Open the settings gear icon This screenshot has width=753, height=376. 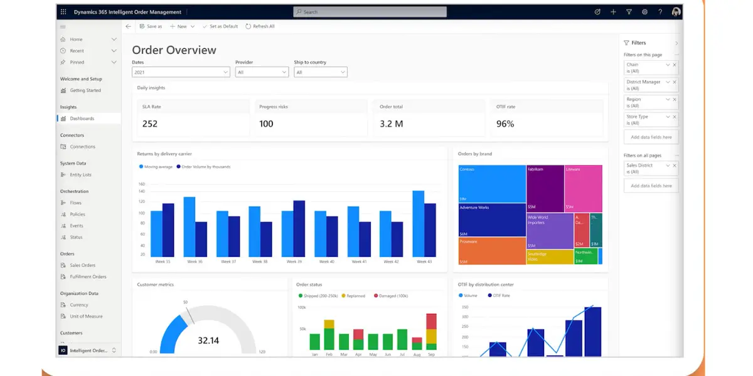pos(644,12)
